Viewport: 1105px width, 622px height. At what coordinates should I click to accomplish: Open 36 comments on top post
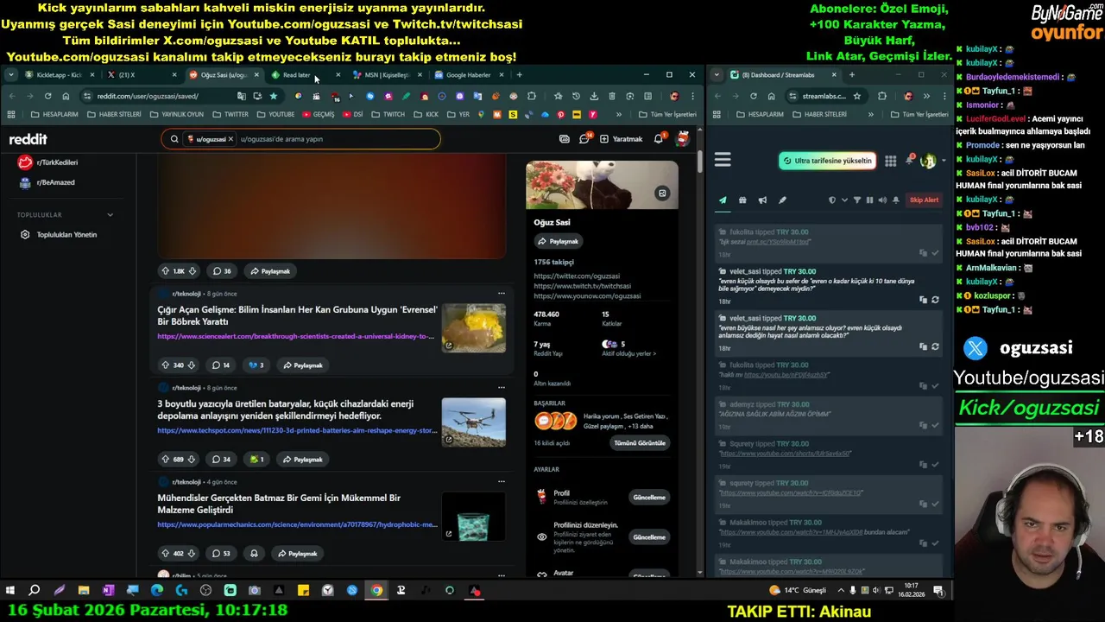click(222, 271)
